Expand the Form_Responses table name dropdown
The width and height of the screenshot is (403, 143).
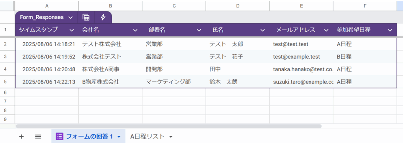pyautogui.click(x=70, y=17)
